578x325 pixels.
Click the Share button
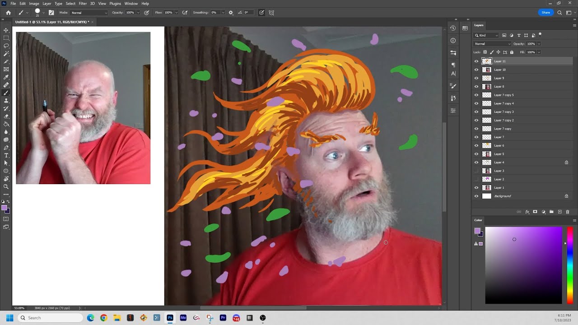coord(546,13)
